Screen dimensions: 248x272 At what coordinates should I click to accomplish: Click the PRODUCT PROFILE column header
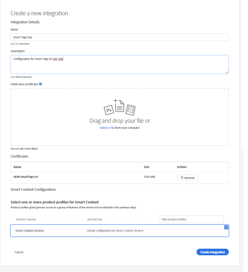click(26, 219)
